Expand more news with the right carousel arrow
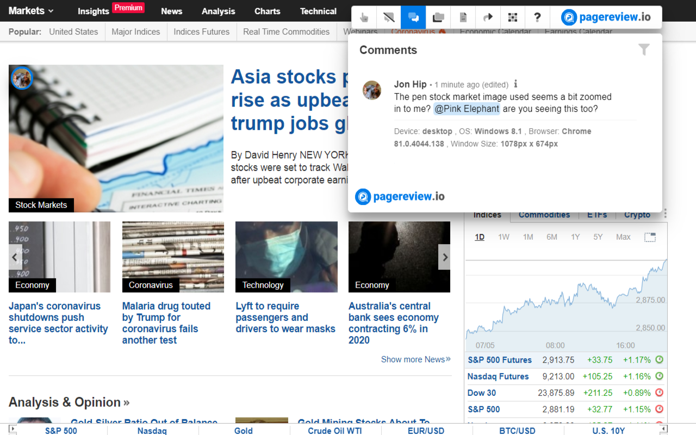 [x=445, y=257]
